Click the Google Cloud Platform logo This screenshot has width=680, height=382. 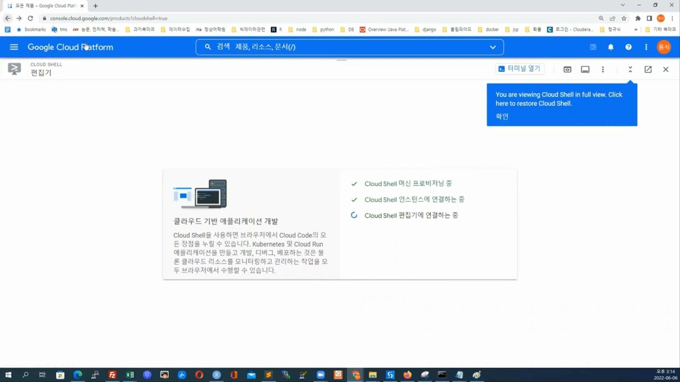[70, 47]
